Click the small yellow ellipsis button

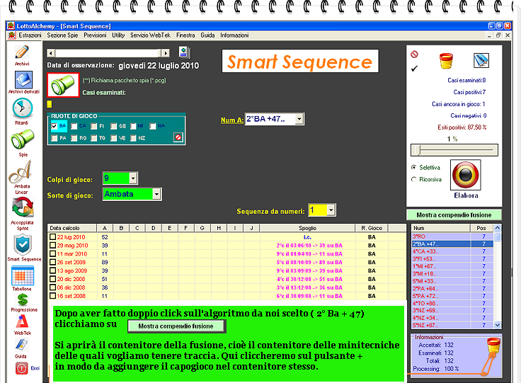50,104
